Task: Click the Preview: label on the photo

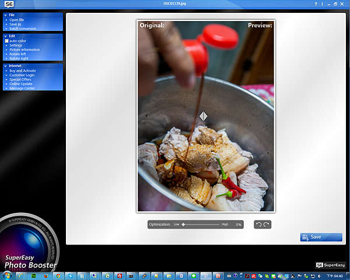Action: 260,26
